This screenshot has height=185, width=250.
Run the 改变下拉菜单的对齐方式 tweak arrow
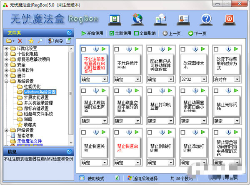(236, 49)
